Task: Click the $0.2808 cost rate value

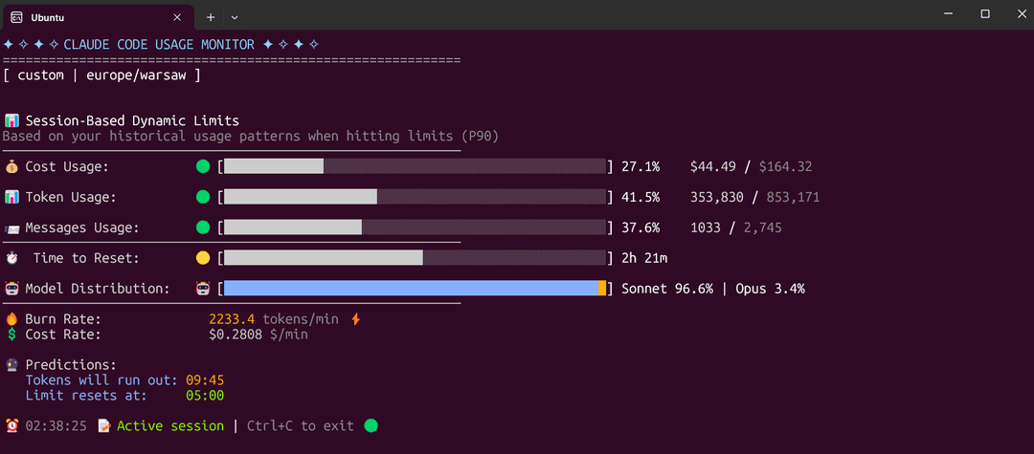Action: (x=236, y=335)
